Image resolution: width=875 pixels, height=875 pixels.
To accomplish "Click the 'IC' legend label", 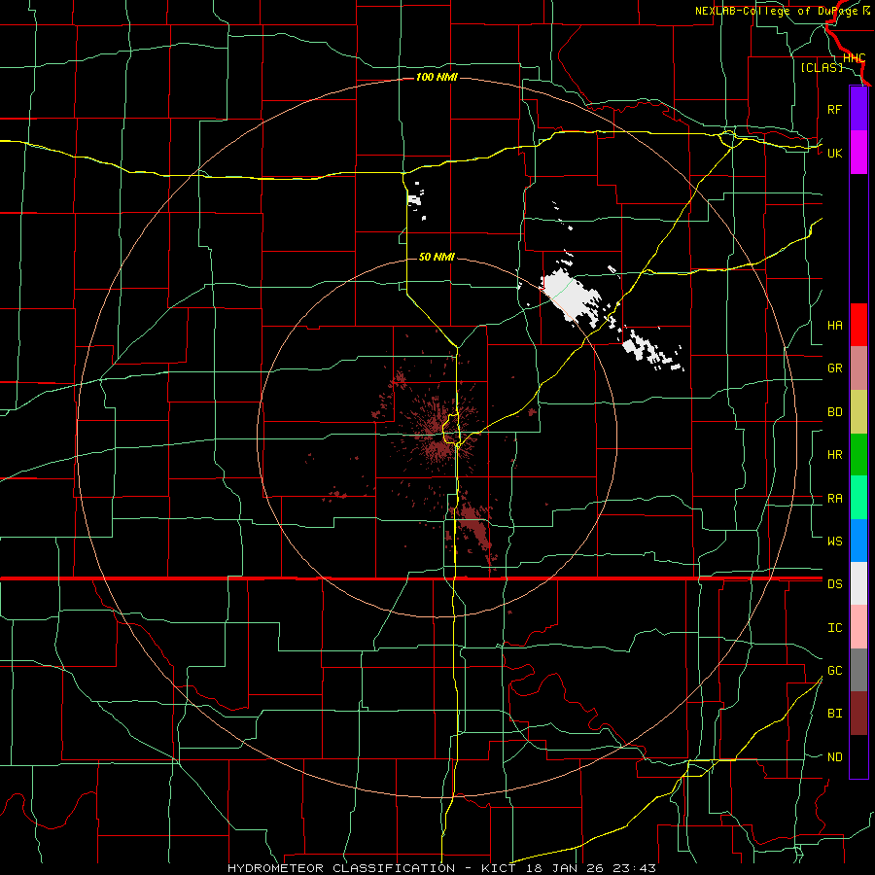I will click(x=834, y=628).
